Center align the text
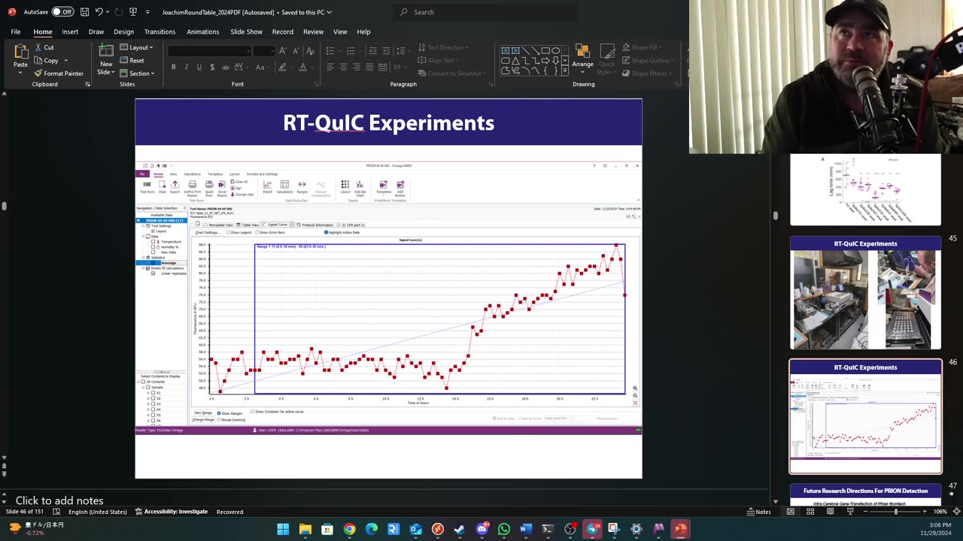963x541 pixels. point(343,67)
